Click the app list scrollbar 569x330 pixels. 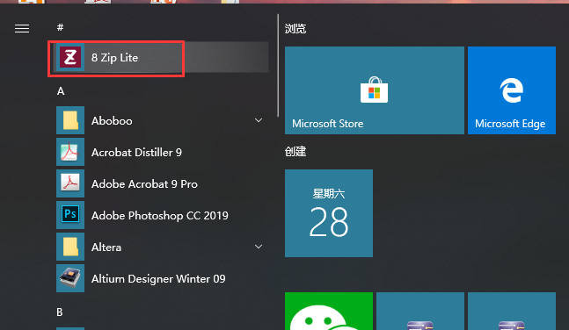tap(278, 66)
